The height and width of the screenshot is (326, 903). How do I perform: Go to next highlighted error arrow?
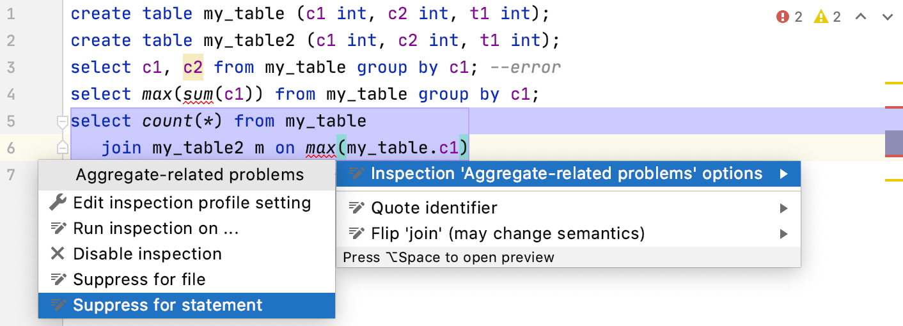coord(887,17)
